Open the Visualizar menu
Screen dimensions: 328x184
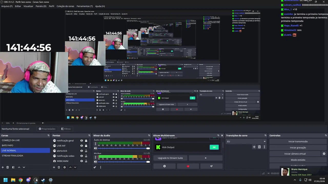[x=28, y=6]
